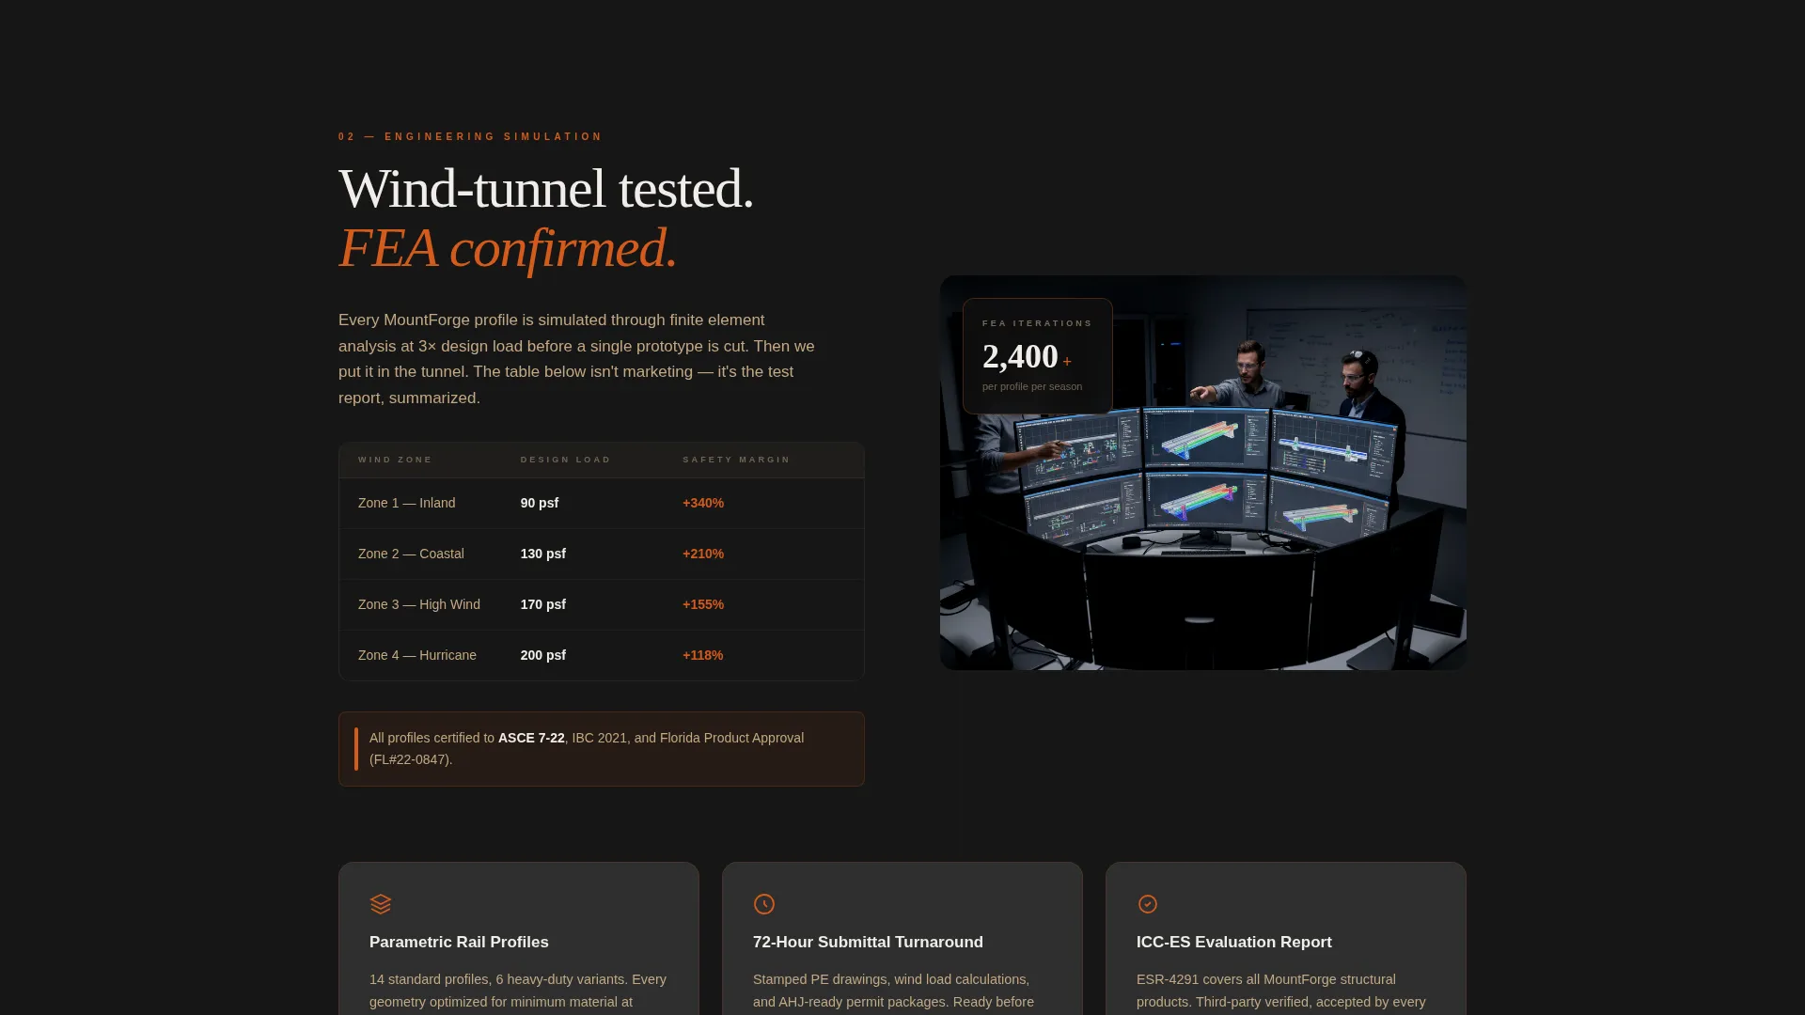Click the 'Zone 3 — High Wind' row label
The image size is (1805, 1015).
pos(419,604)
